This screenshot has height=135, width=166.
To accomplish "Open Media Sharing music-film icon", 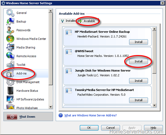I will [10, 47].
